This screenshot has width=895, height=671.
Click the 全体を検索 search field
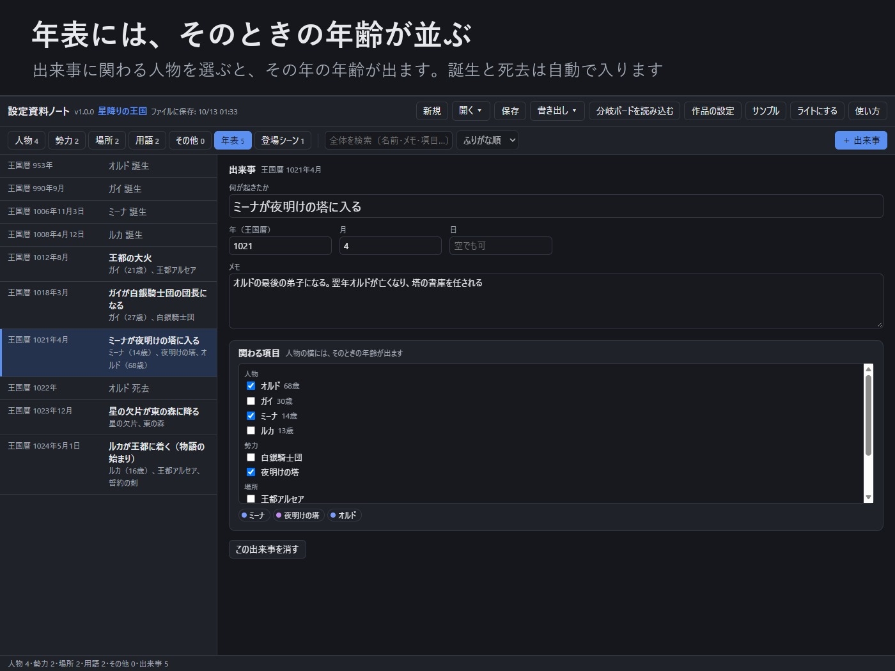[389, 140]
